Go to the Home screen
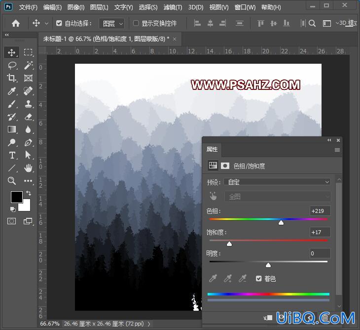 tap(16, 23)
